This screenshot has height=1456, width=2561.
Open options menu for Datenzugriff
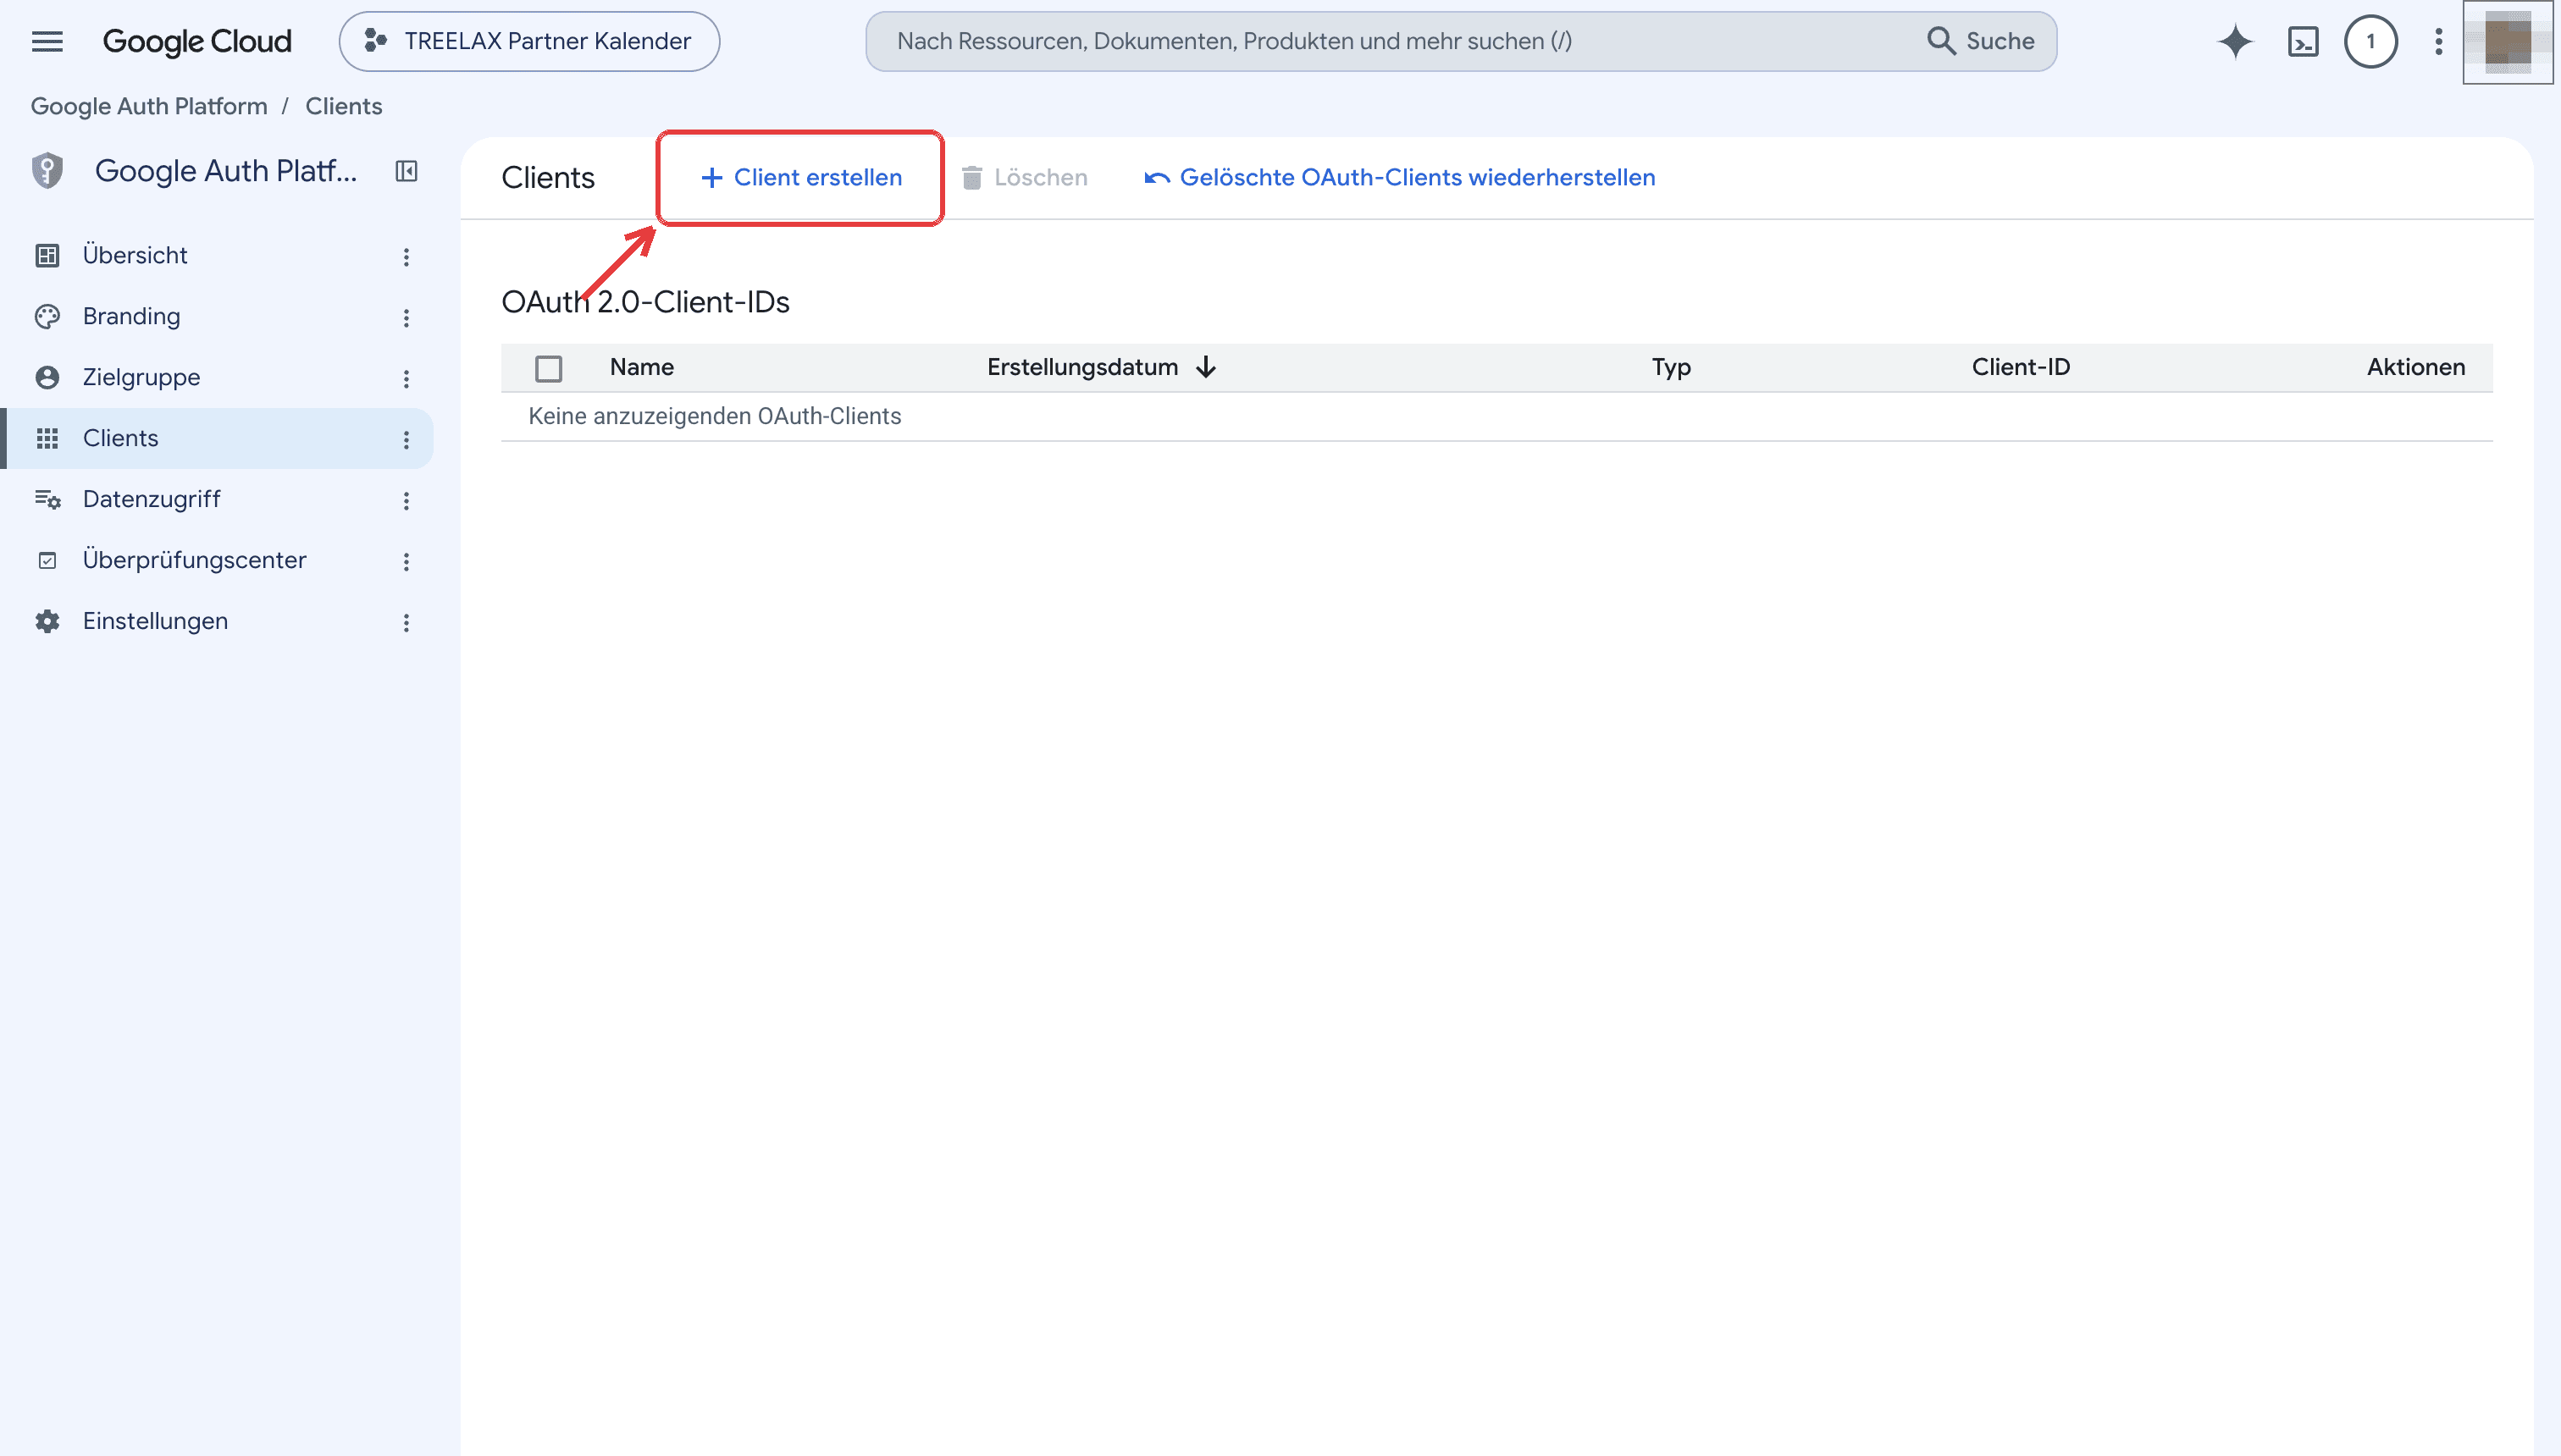[x=407, y=501]
